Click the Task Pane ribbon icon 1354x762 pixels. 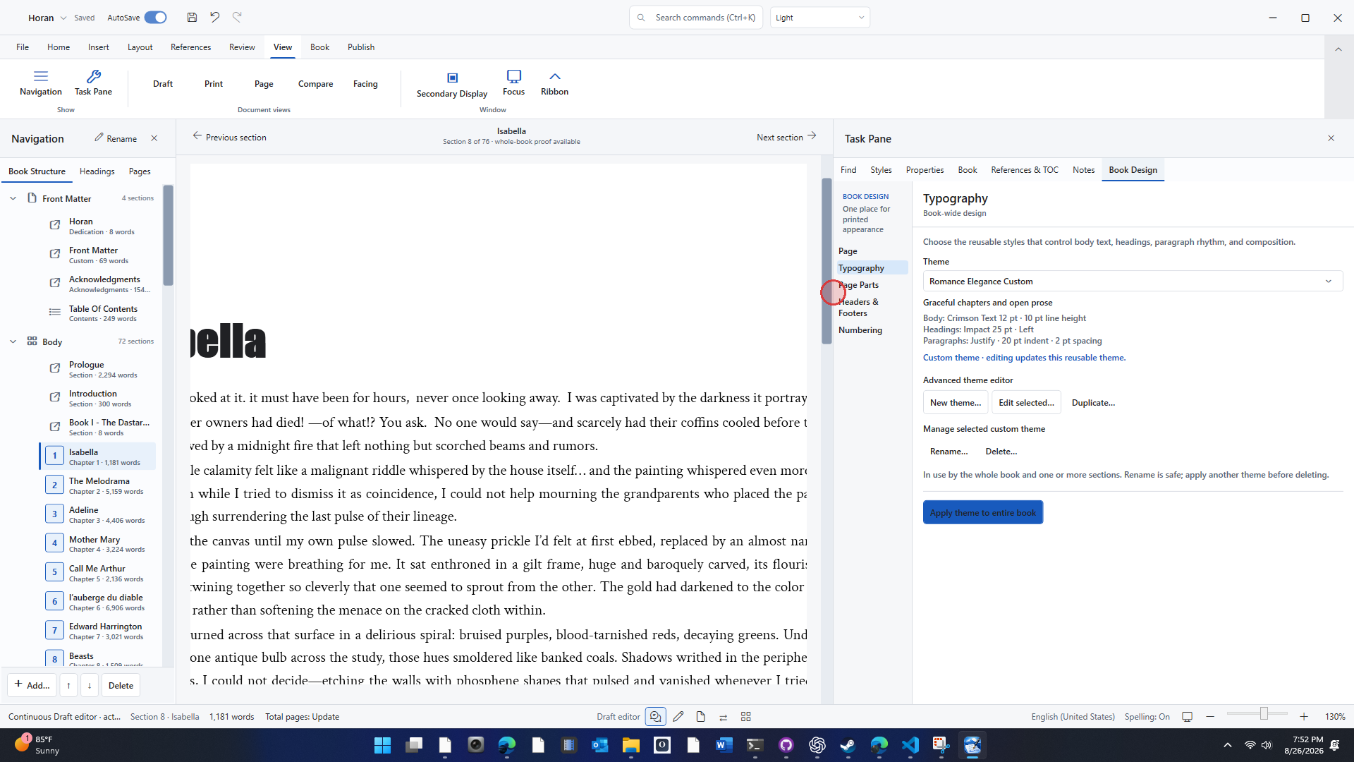(x=93, y=83)
